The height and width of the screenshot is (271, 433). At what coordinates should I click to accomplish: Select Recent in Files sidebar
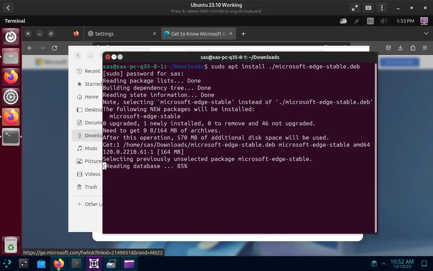pyautogui.click(x=87, y=71)
